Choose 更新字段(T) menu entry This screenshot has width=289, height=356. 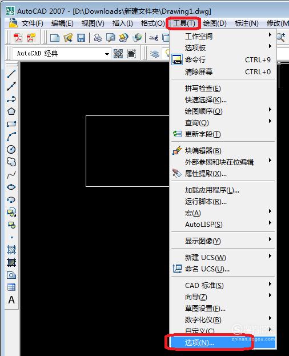point(223,134)
